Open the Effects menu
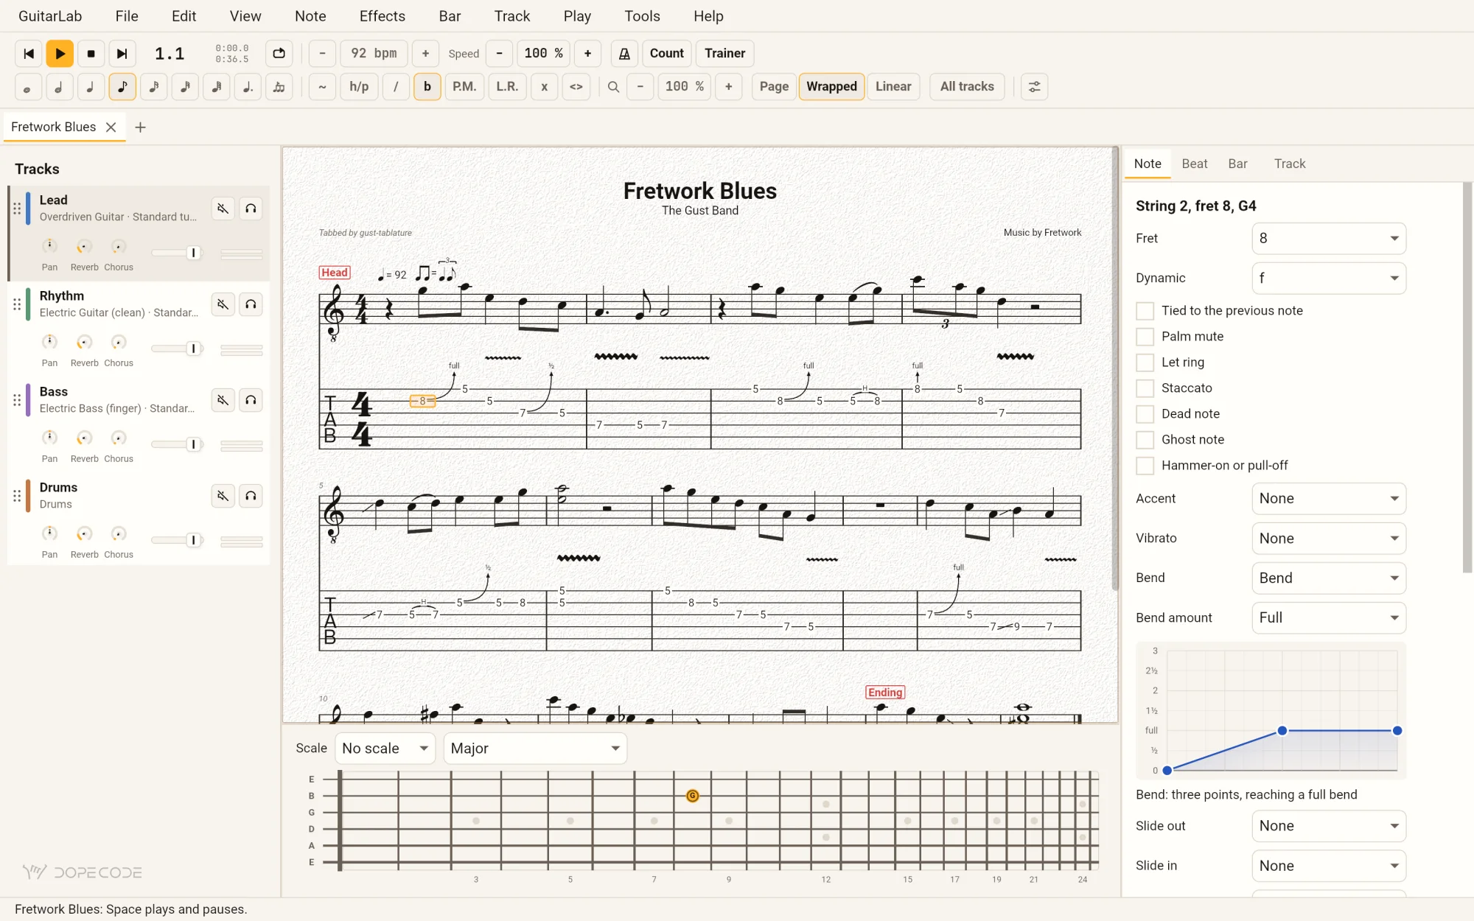This screenshot has width=1474, height=921. [383, 16]
